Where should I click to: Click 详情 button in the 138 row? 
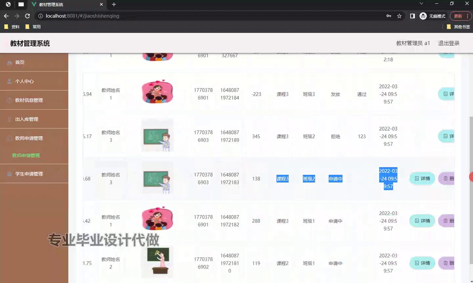tap(422, 179)
